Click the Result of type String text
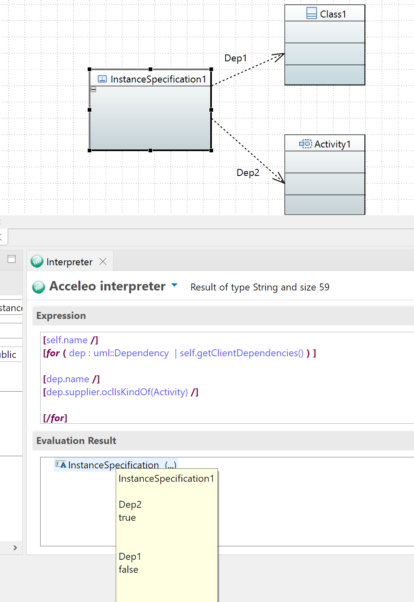 pos(260,287)
